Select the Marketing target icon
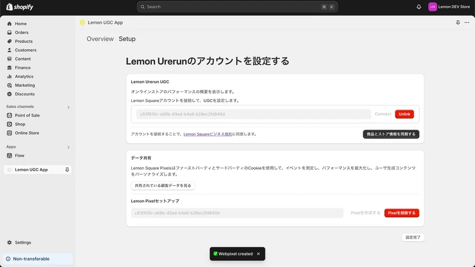Viewport: 475px width, 267px height. point(9,85)
